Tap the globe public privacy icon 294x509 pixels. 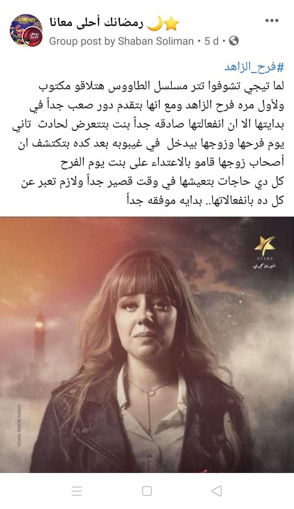pos(234,41)
